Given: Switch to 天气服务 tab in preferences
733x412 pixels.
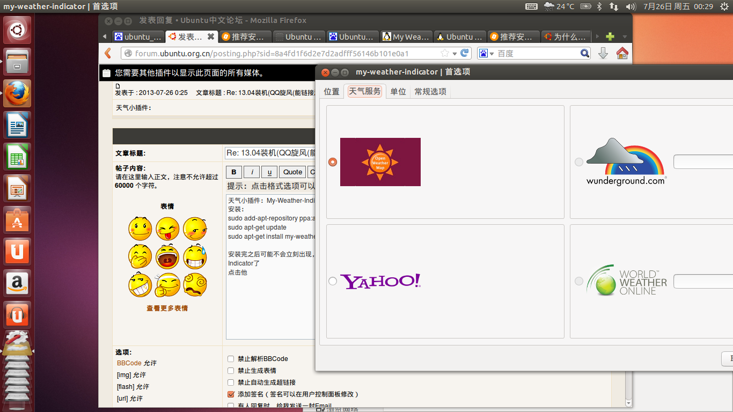Looking at the screenshot, I should pyautogui.click(x=365, y=92).
